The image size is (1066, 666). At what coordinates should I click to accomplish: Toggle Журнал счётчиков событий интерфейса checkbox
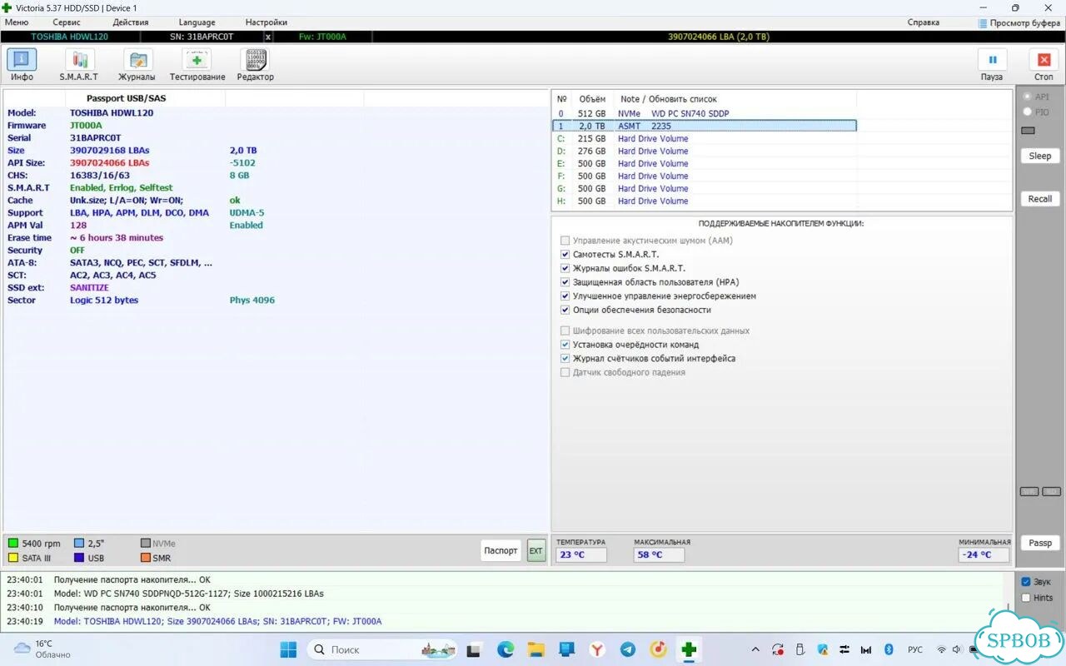565,359
